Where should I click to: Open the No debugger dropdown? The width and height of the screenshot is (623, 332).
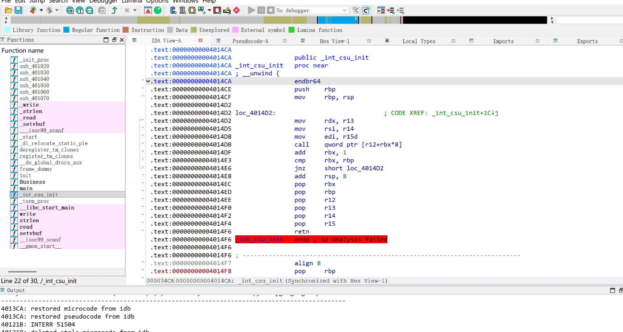pyautogui.click(x=344, y=11)
